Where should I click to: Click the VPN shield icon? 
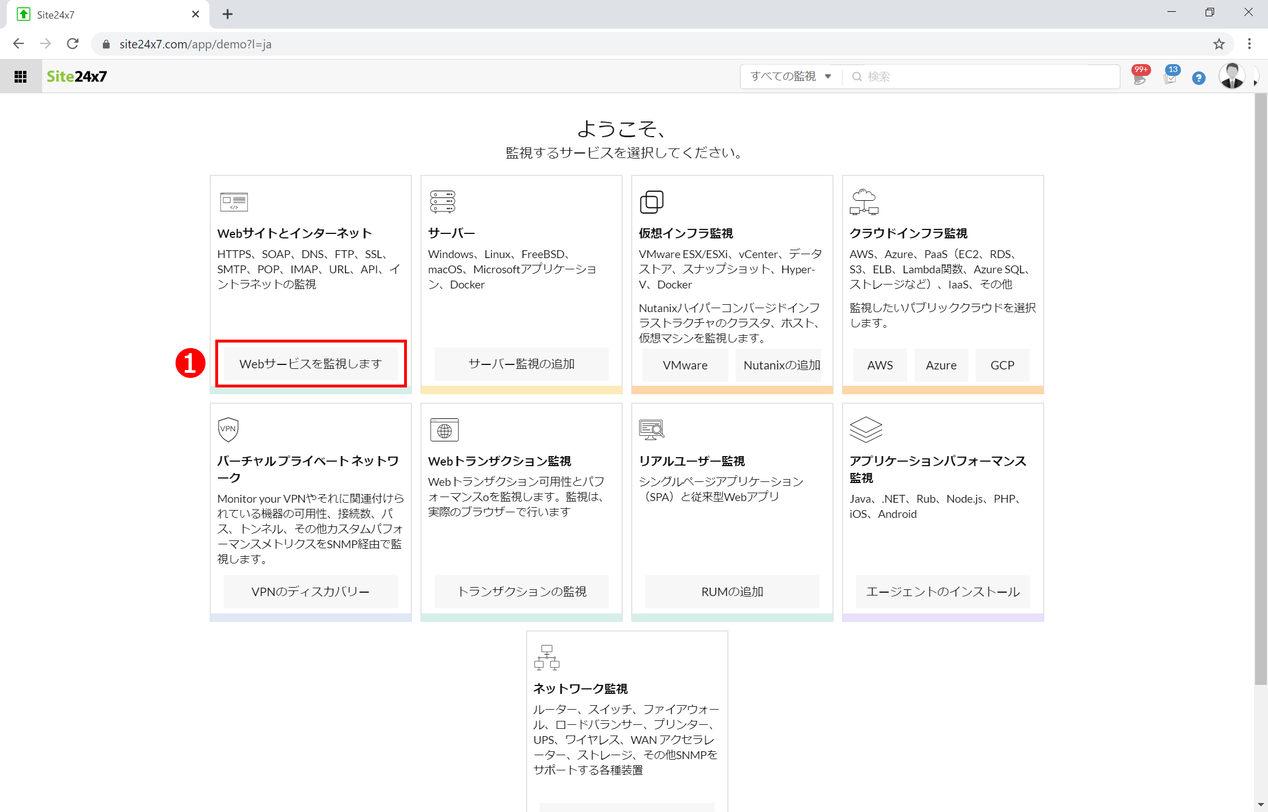pos(228,430)
